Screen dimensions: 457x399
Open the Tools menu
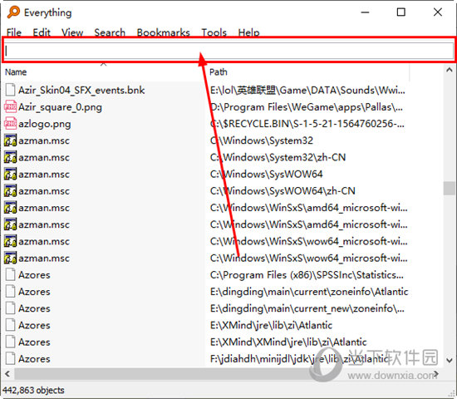(214, 32)
